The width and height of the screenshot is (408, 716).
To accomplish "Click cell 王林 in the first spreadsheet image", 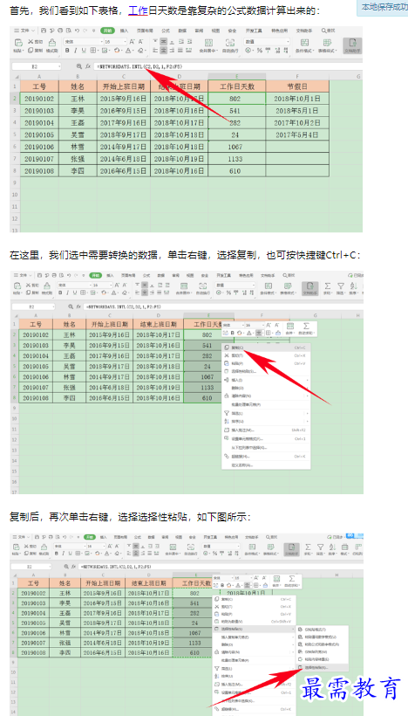I will click(x=78, y=98).
